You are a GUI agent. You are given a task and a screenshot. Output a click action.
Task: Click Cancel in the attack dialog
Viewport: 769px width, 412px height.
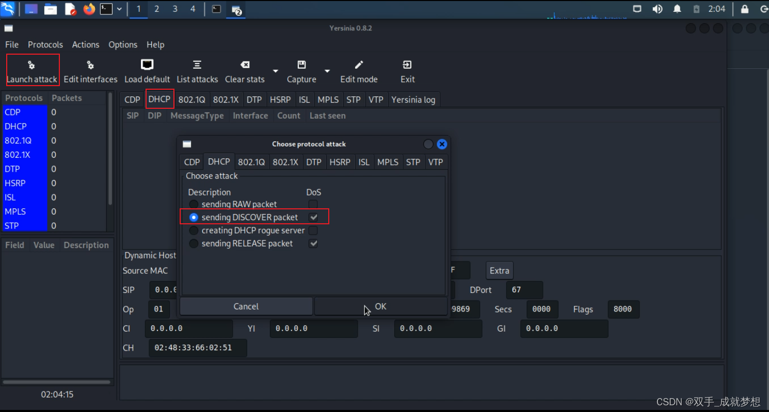(x=246, y=306)
